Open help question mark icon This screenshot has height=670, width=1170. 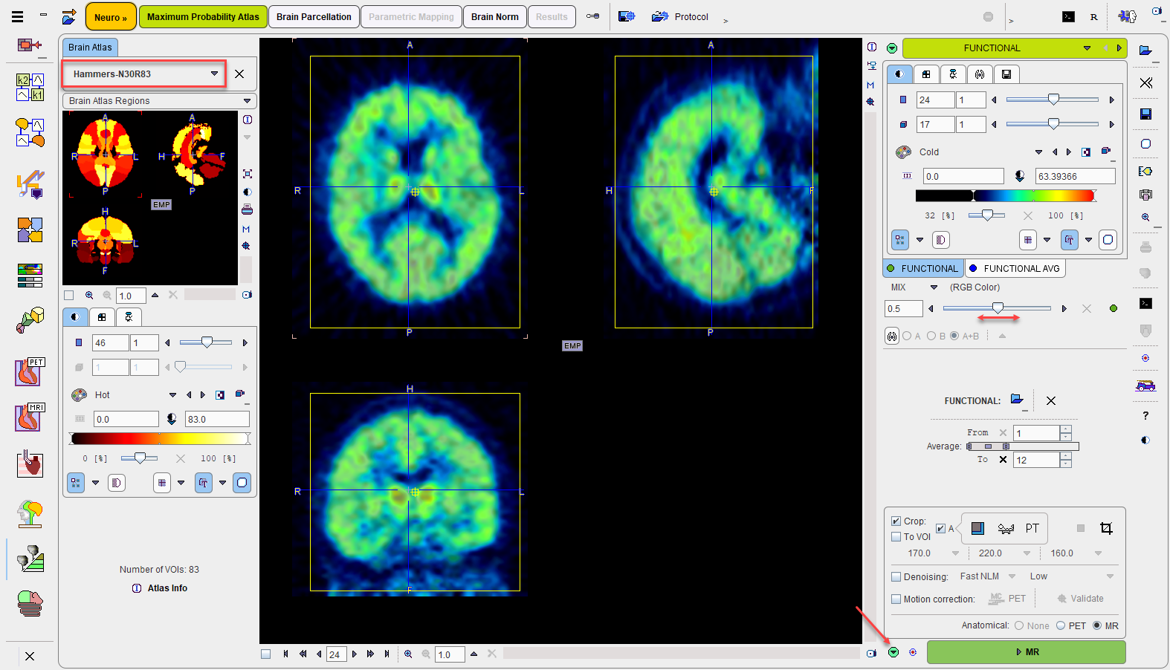(x=1145, y=415)
